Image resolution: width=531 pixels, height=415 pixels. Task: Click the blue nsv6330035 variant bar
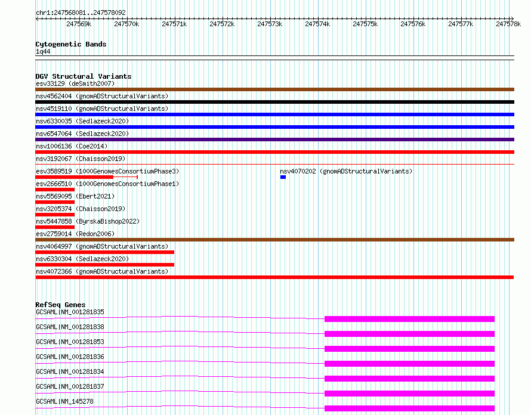pyautogui.click(x=274, y=127)
